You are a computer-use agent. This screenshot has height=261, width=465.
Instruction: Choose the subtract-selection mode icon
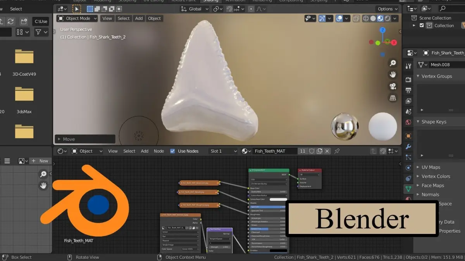point(104,9)
